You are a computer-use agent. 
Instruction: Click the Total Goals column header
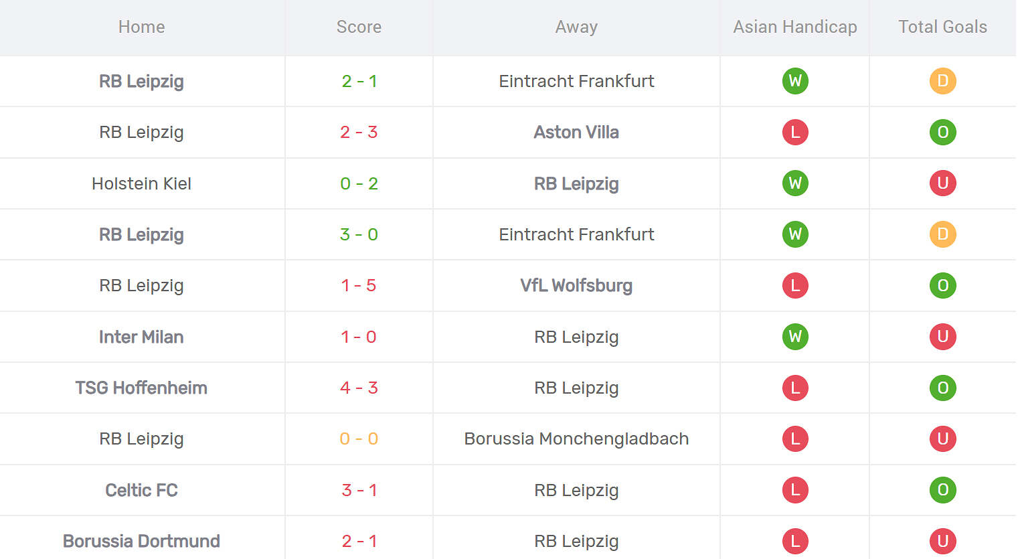[x=942, y=27]
